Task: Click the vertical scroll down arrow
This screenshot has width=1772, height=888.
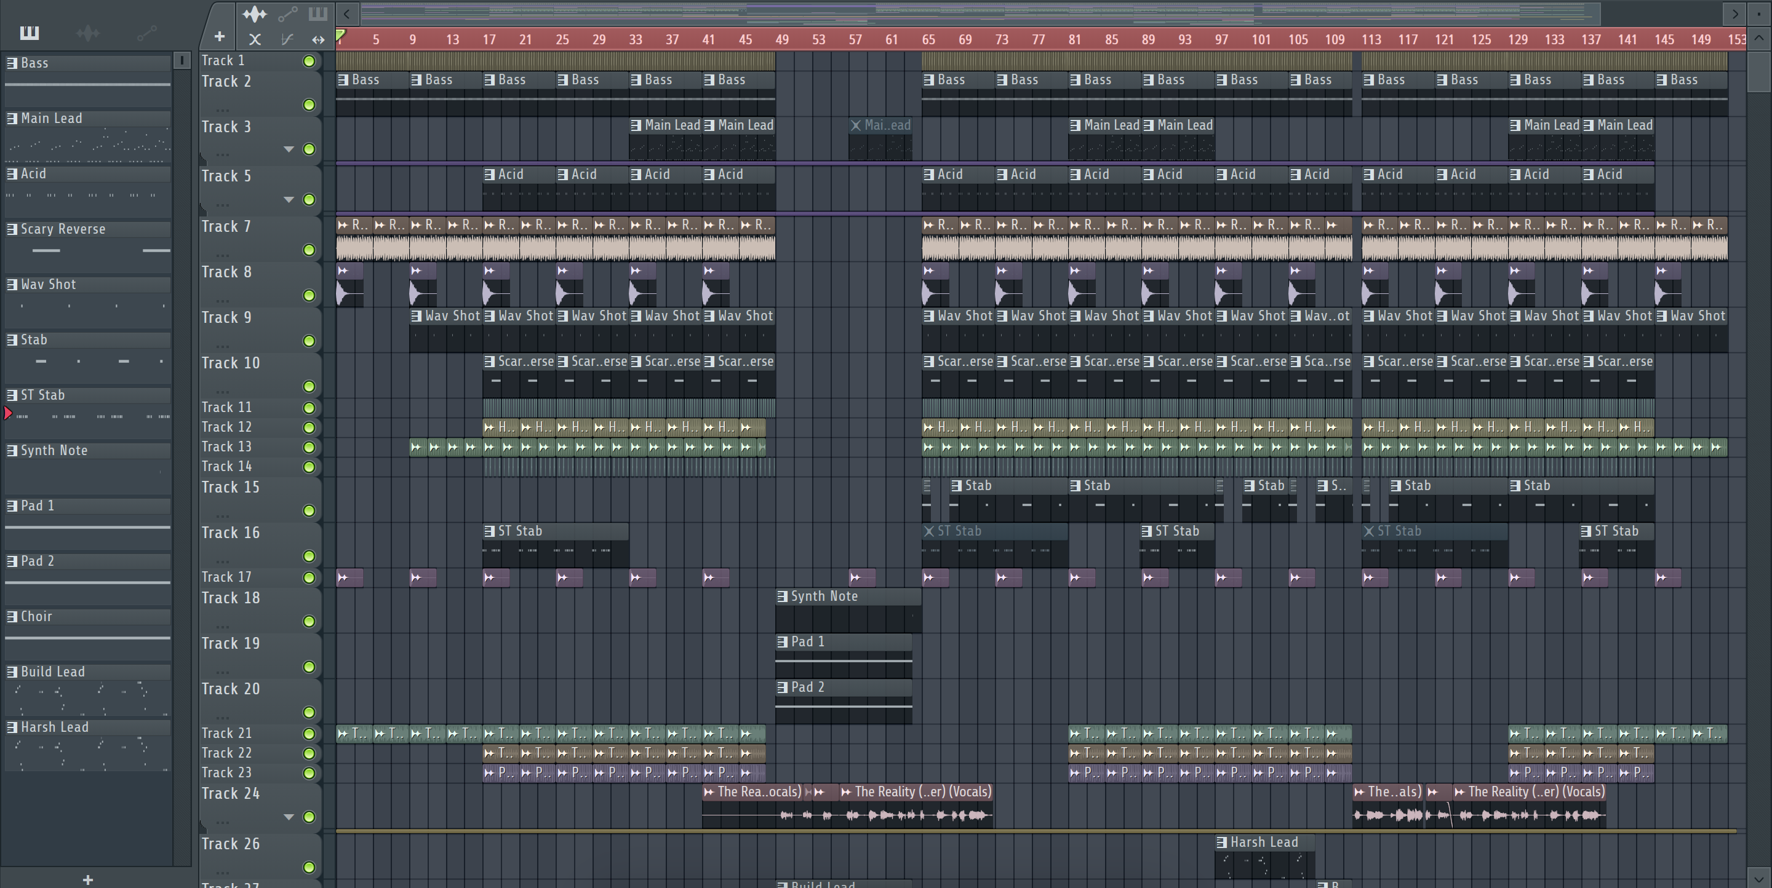Action: [x=1759, y=878]
